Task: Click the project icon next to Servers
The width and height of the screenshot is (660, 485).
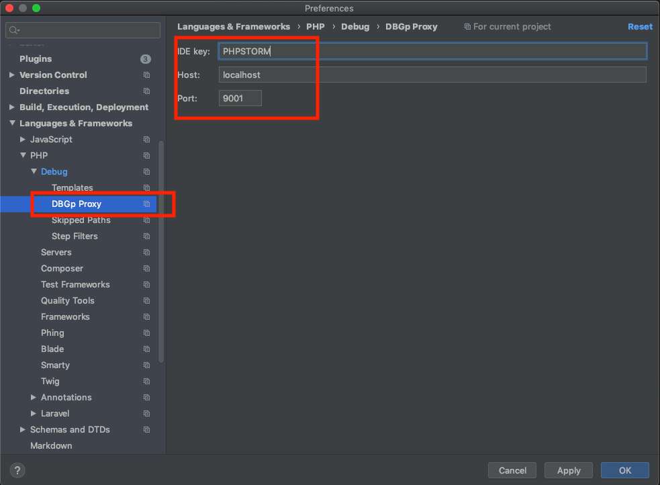Action: click(146, 252)
